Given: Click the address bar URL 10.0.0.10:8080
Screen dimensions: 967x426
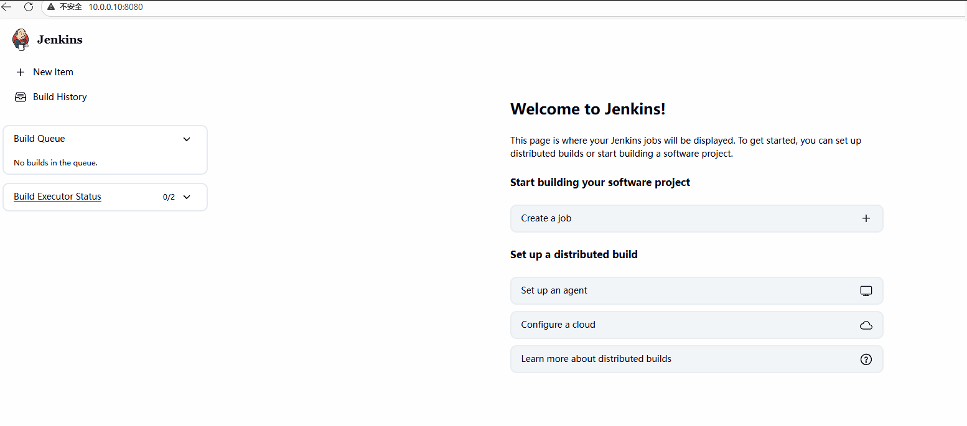Looking at the screenshot, I should point(116,7).
